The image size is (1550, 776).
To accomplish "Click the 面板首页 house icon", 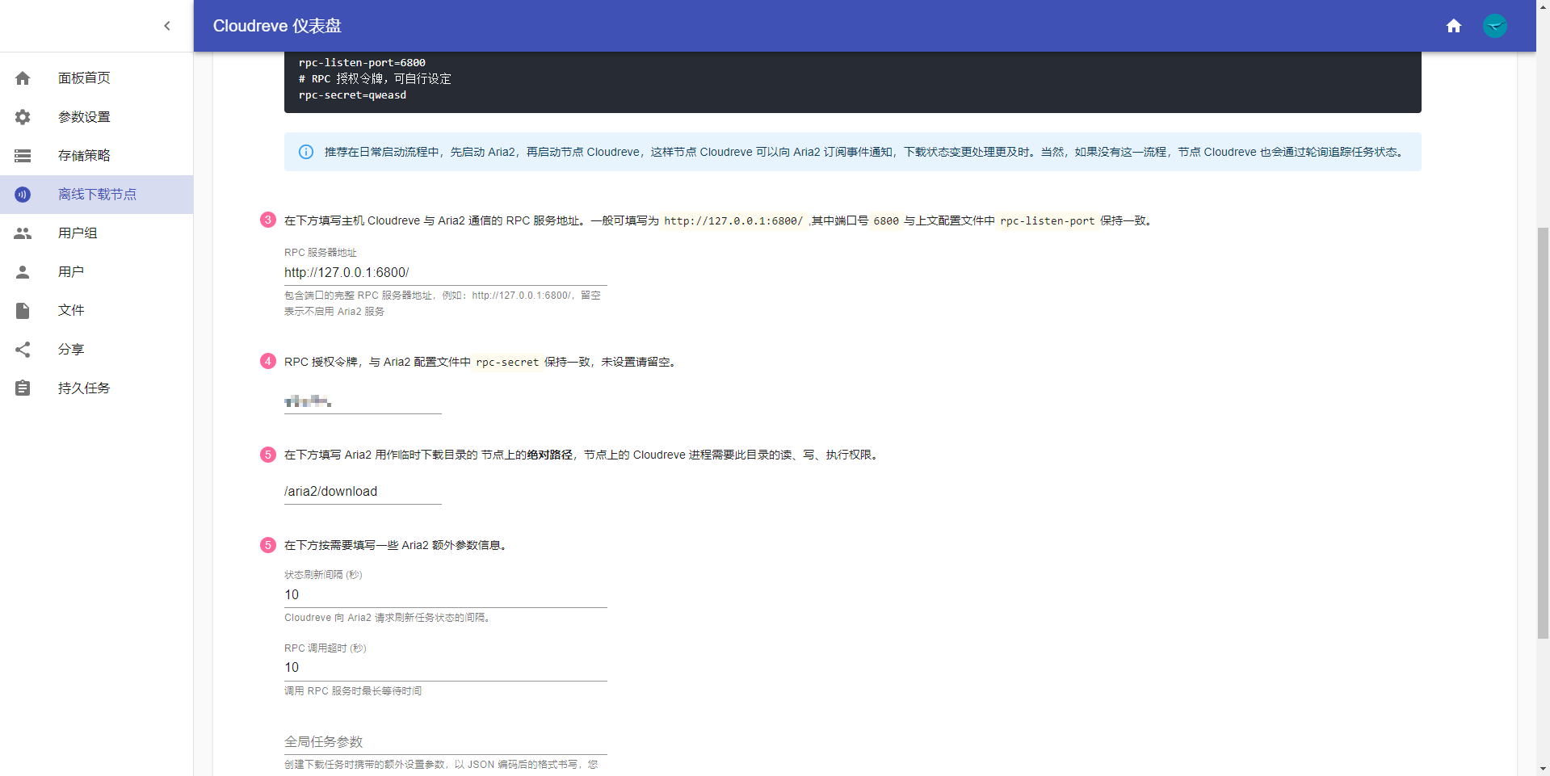I will (x=23, y=78).
